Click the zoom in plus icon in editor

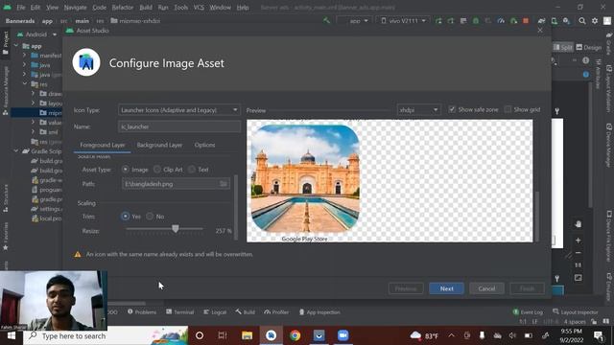tap(578, 241)
